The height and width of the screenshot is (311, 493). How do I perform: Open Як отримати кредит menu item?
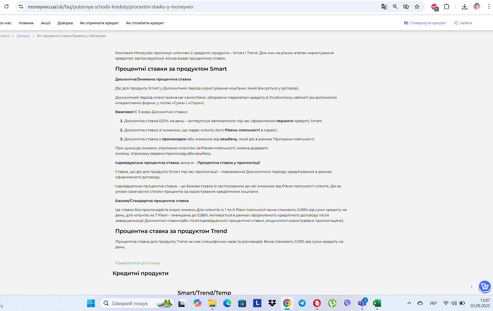(x=99, y=23)
